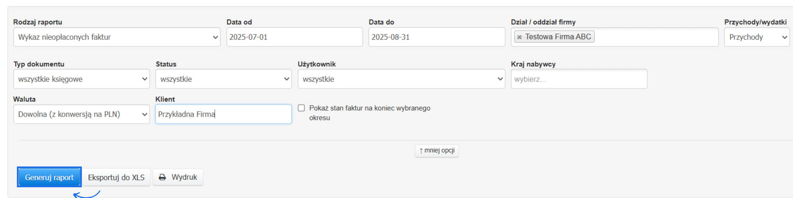Click the Generuj raport button
This screenshot has height=198, width=793.
coord(49,177)
